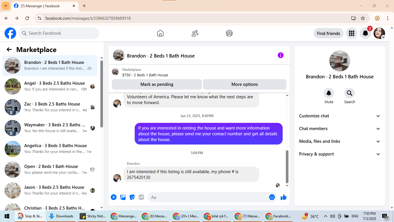The height and width of the screenshot is (222, 394).
Task: Click the large listing photo in info panel
Action: [x=340, y=61]
